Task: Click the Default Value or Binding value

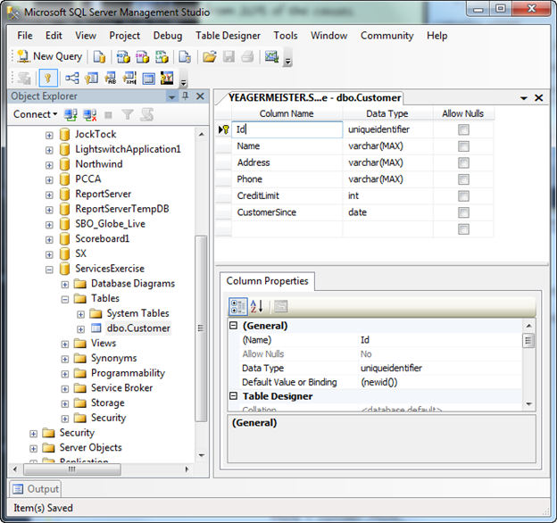Action: (440, 382)
